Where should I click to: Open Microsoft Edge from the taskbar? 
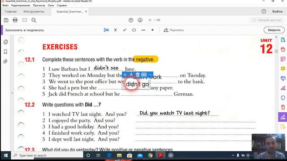coord(109,155)
